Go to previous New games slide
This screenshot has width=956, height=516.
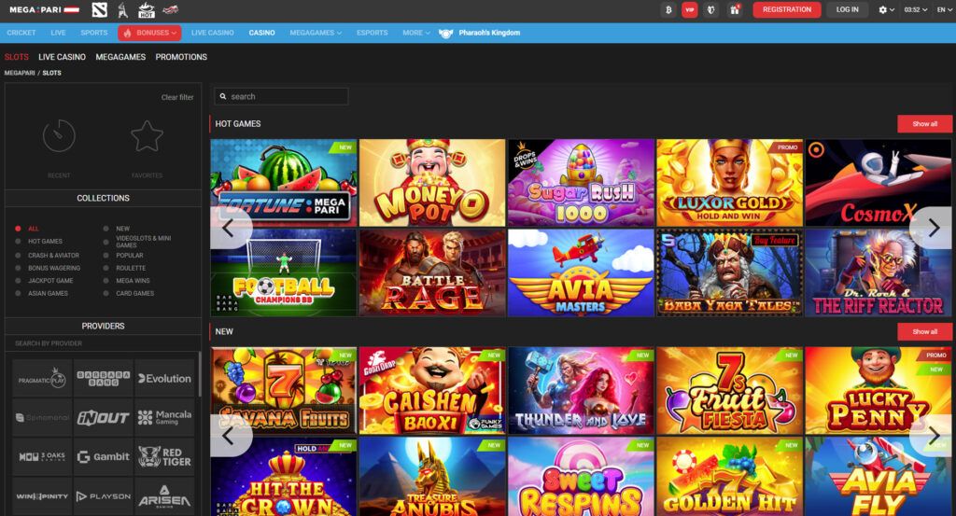pyautogui.click(x=229, y=436)
